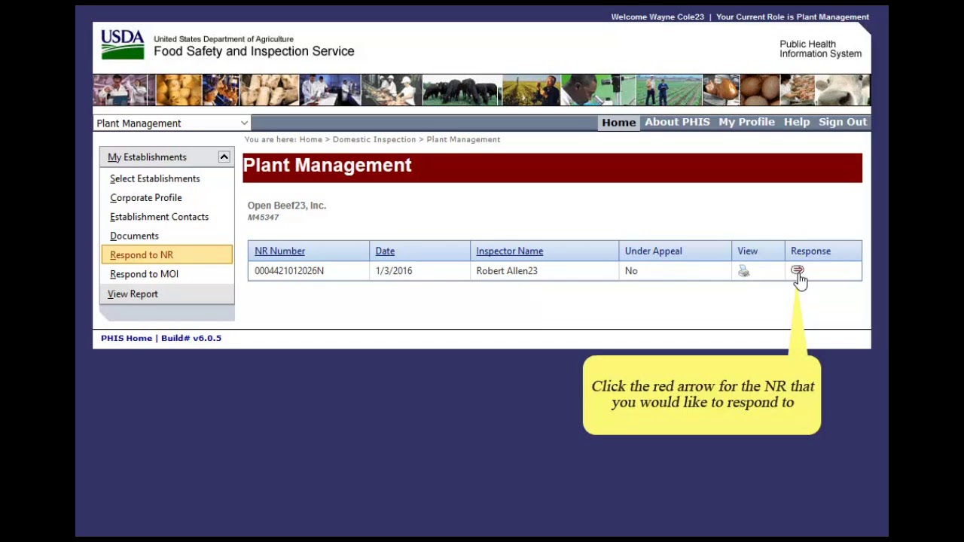Click the Home breadcrumb link
The height and width of the screenshot is (542, 964).
(310, 139)
